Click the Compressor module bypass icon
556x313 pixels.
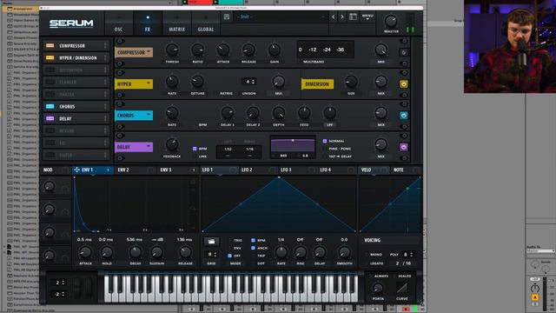404,52
